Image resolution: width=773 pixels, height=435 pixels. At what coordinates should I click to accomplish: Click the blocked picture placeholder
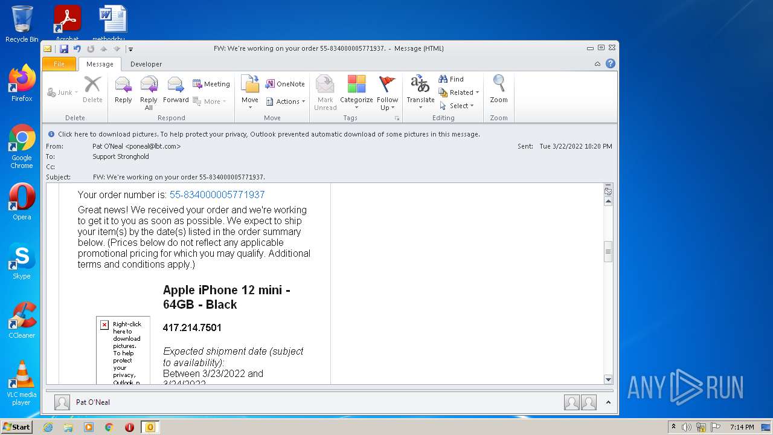(x=123, y=350)
